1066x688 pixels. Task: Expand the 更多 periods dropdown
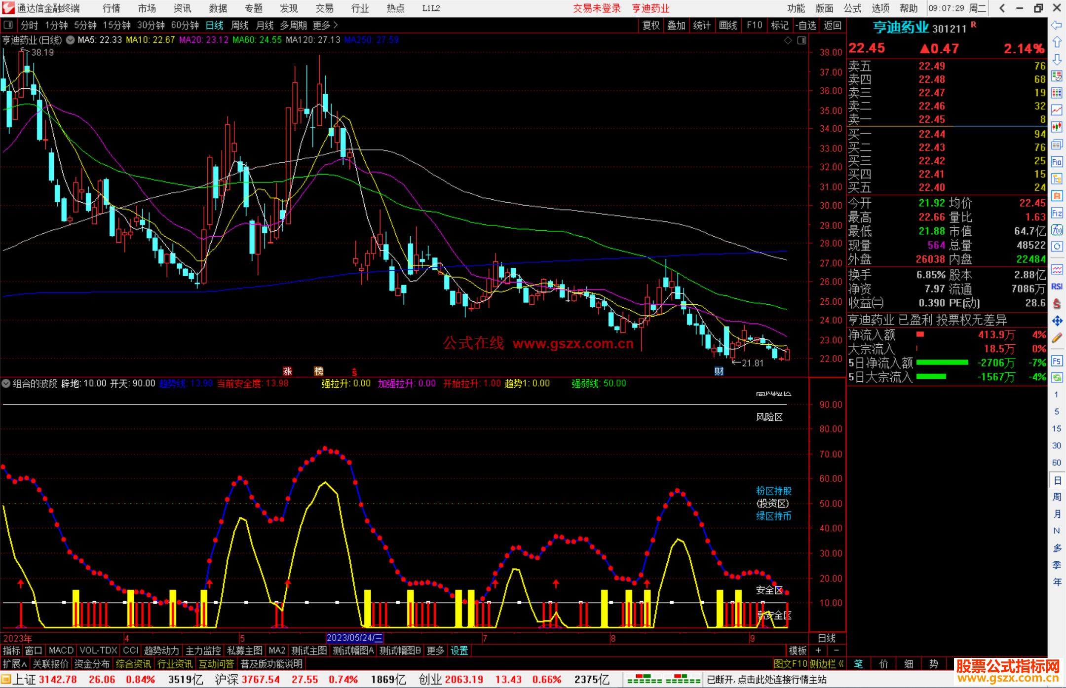coord(325,25)
